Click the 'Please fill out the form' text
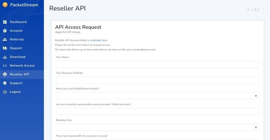Image resolution: width=270 pixels, height=140 pixels. [x=83, y=45]
